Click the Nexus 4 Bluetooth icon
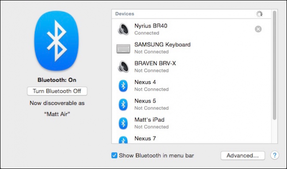Viewport: 287px width, 169px height. (123, 86)
